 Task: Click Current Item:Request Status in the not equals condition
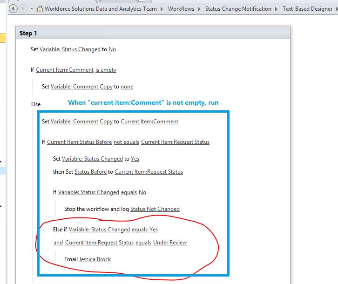click(x=175, y=142)
